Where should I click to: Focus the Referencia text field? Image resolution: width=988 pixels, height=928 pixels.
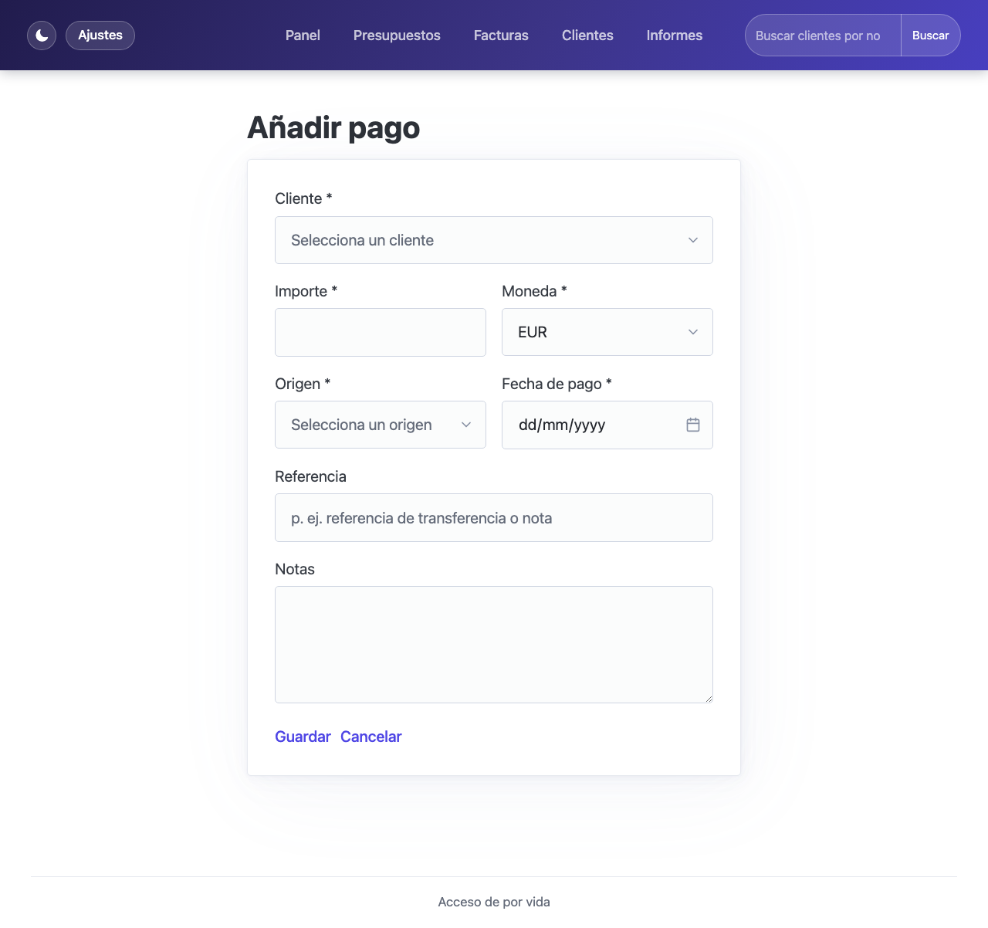(494, 518)
